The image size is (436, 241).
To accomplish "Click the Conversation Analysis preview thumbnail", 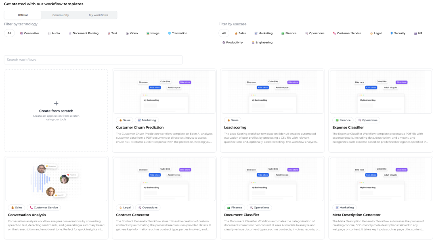I will pos(57,179).
